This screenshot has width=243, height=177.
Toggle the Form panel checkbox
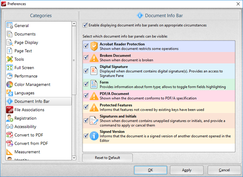coord(86,84)
